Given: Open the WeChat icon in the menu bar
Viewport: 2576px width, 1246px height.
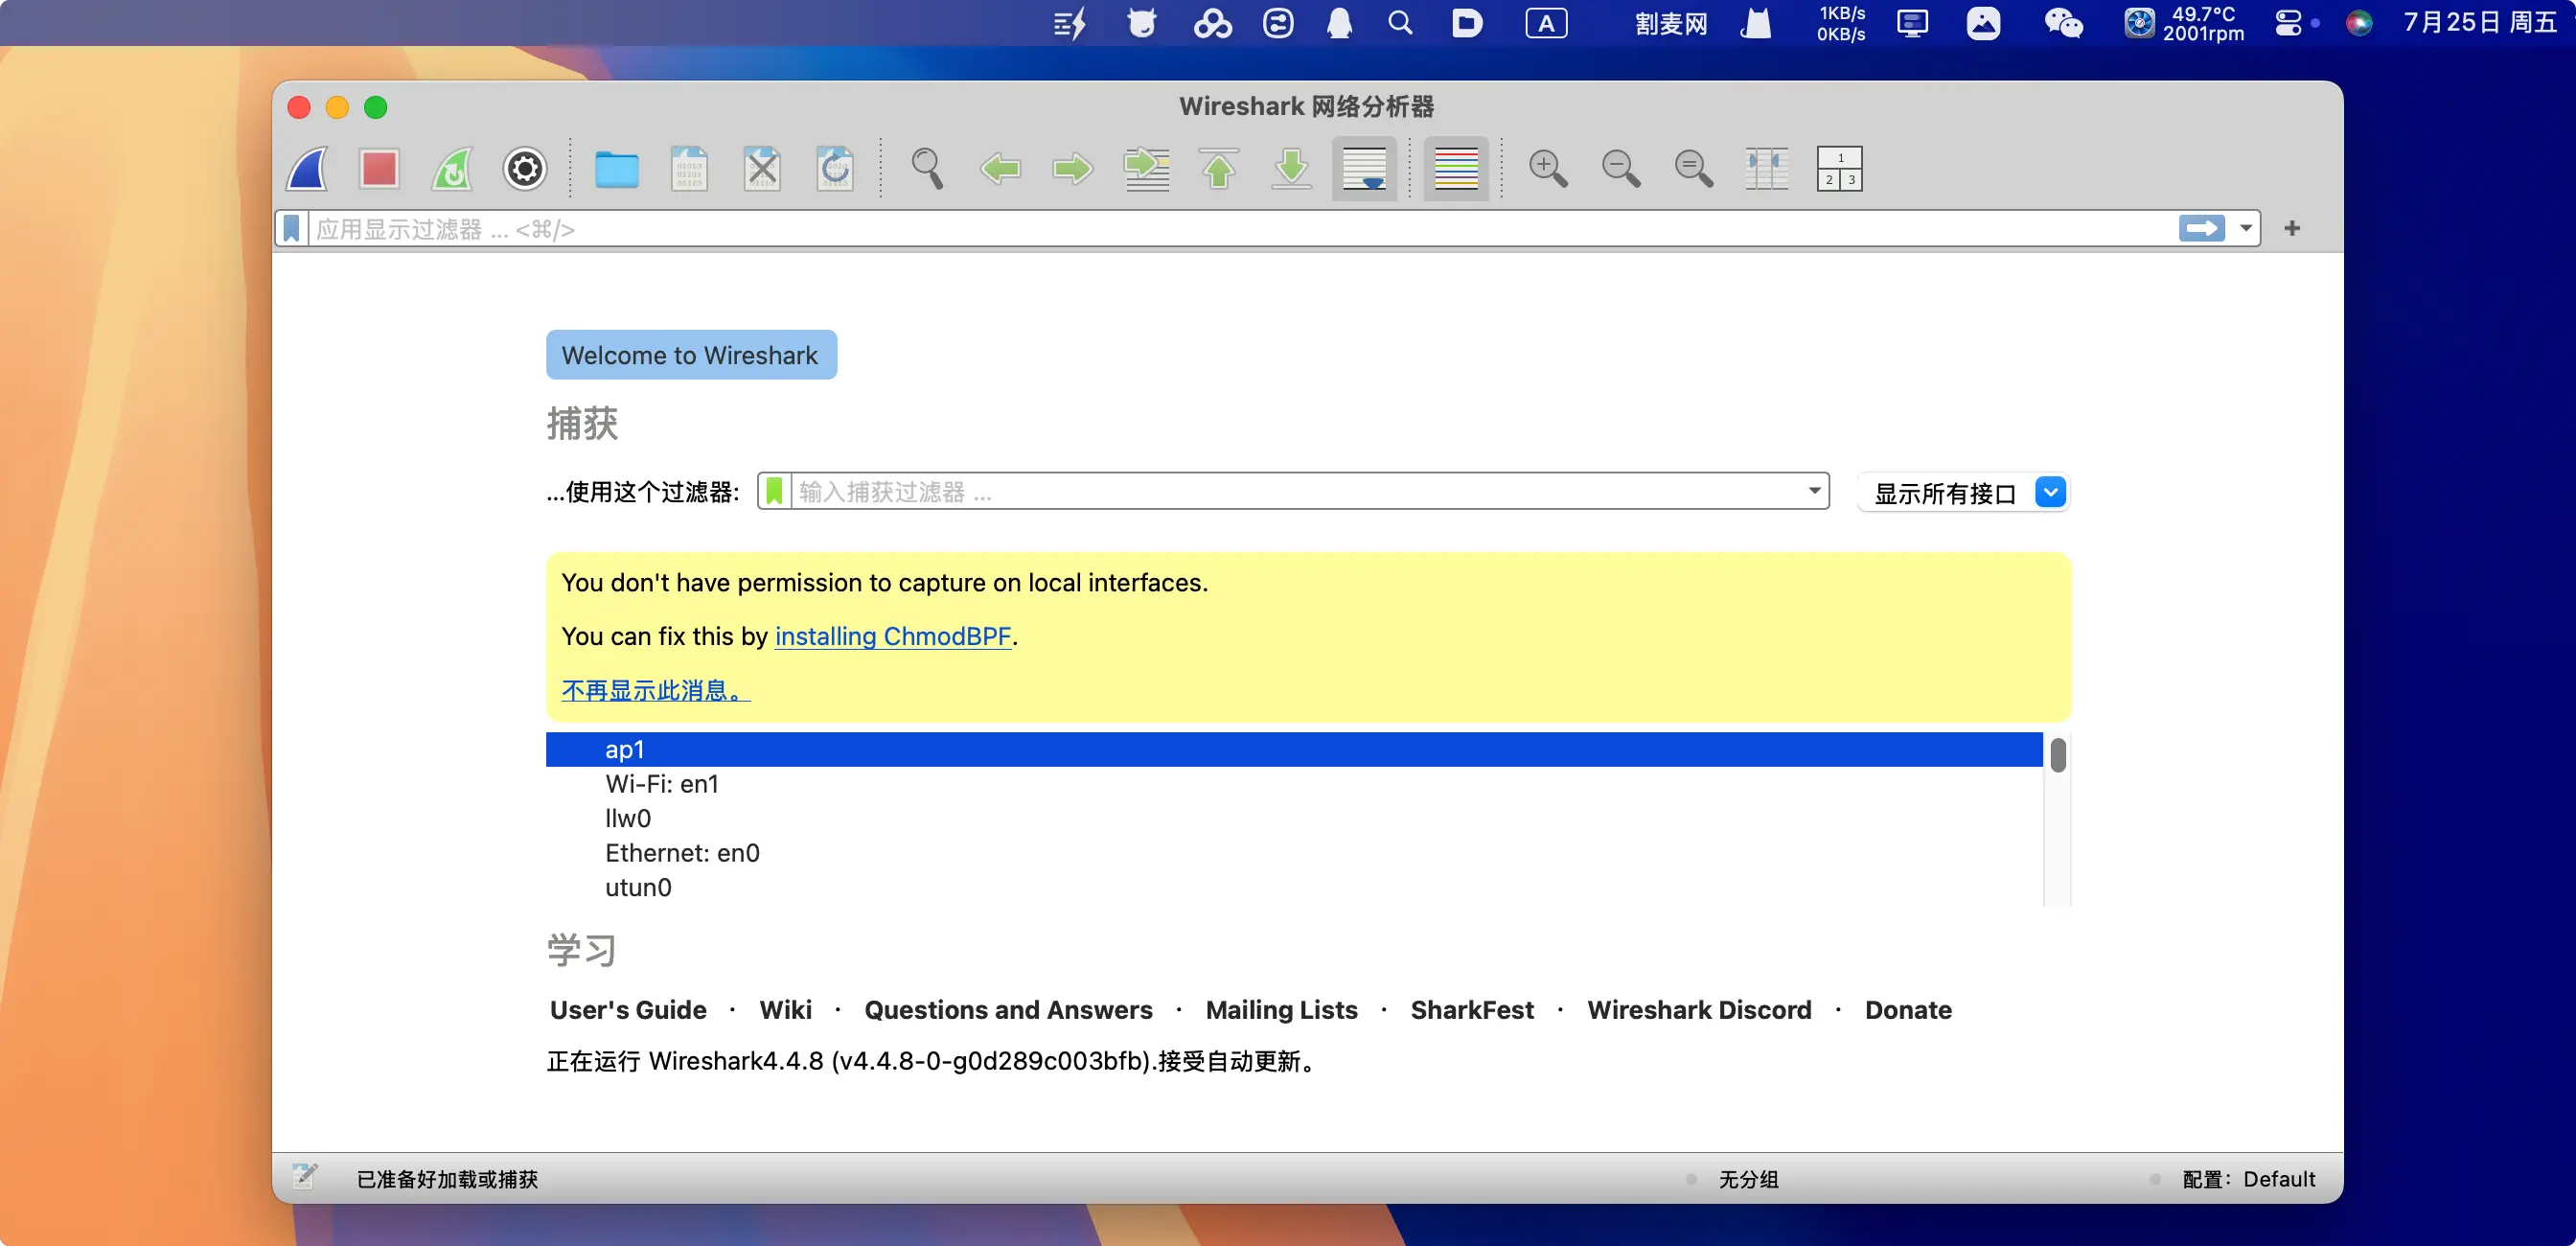Looking at the screenshot, I should click(2063, 23).
